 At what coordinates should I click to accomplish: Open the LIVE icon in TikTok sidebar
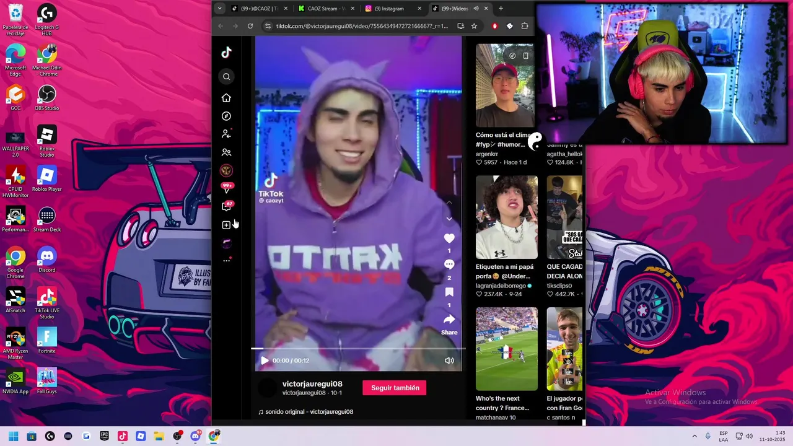coord(227,171)
